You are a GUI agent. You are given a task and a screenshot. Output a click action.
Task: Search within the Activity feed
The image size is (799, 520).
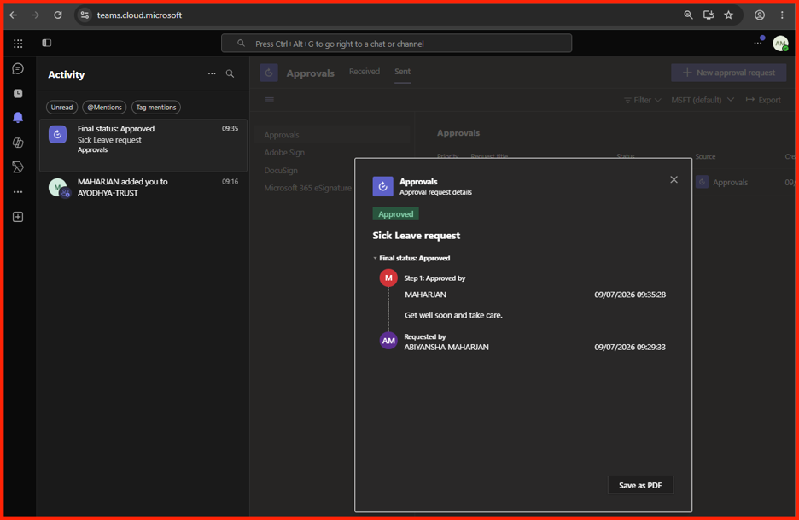[230, 74]
